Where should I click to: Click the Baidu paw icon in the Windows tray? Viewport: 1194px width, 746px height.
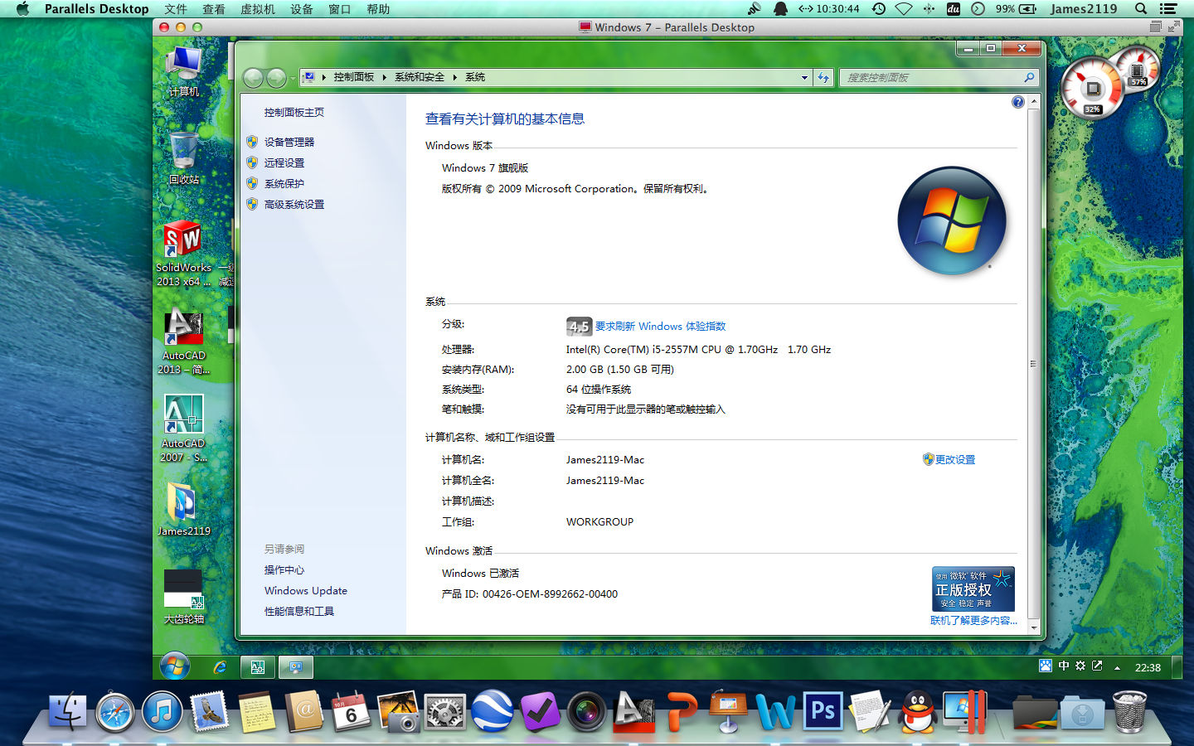pyautogui.click(x=1046, y=666)
